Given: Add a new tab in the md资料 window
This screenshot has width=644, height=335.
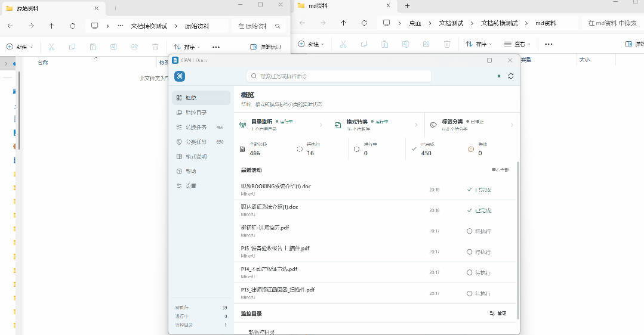Looking at the screenshot, I should (x=408, y=6).
